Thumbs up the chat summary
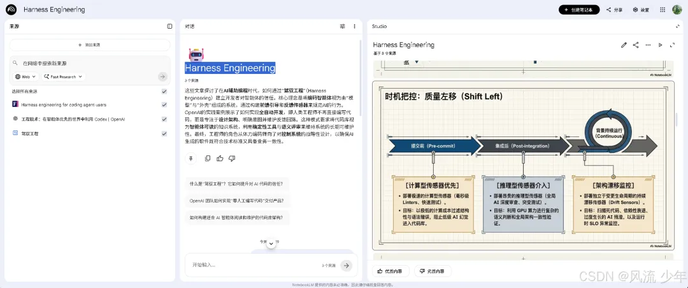This screenshot has width=688, height=288. tap(220, 159)
